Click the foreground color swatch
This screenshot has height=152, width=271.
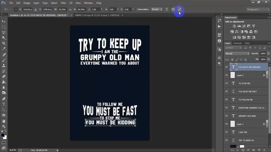point(3,135)
